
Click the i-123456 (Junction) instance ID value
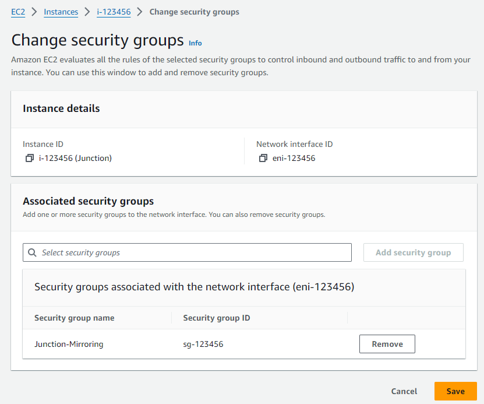(75, 158)
